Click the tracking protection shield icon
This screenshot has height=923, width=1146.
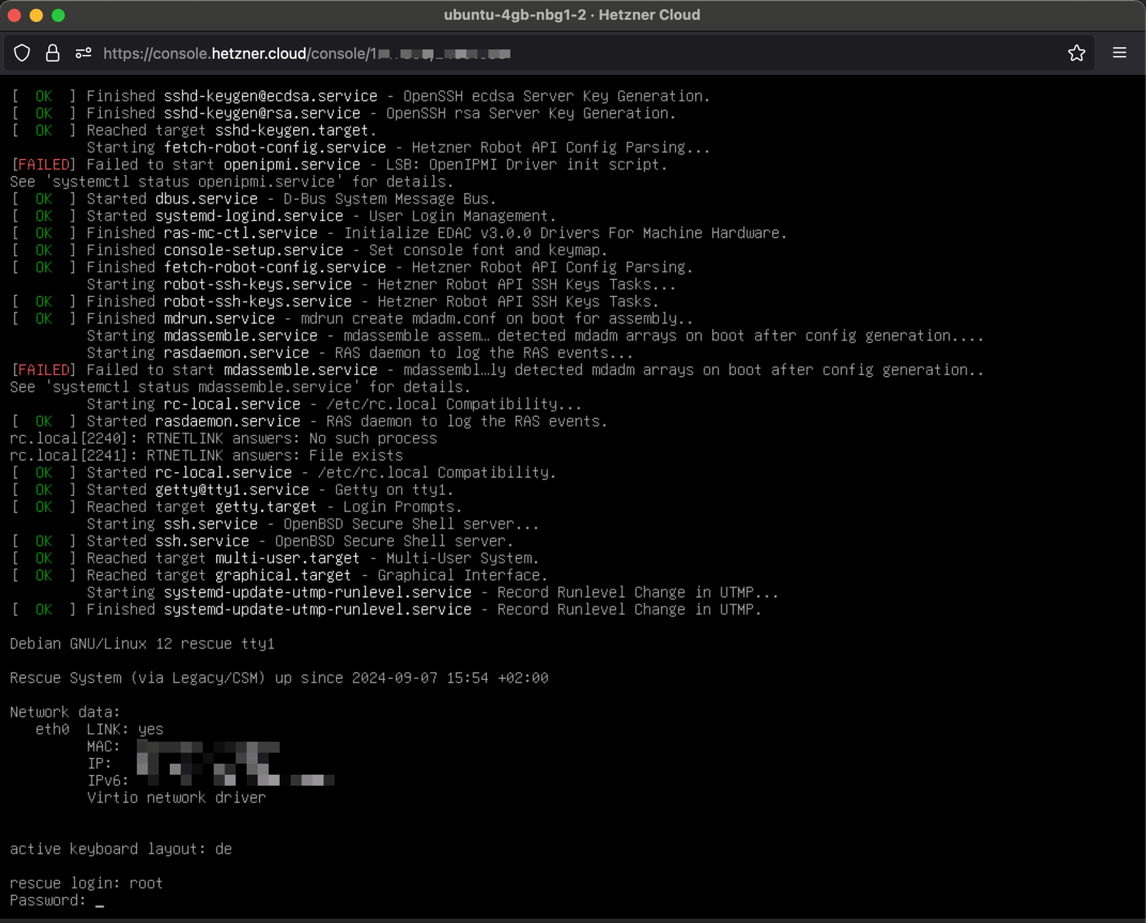(x=22, y=53)
